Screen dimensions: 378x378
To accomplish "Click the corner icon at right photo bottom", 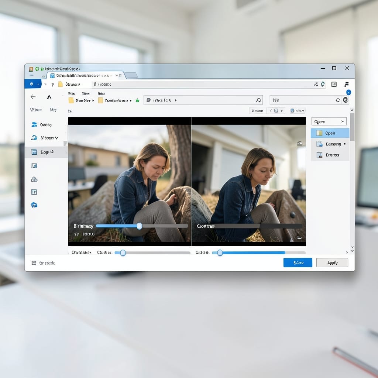I will pos(299,238).
